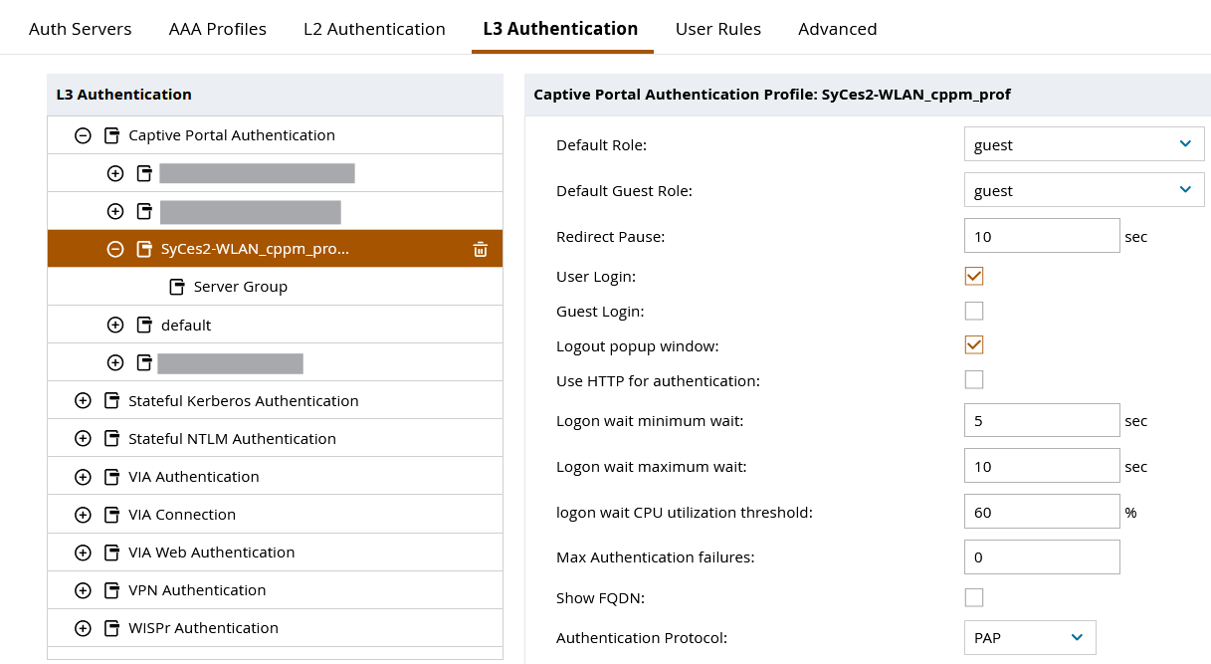This screenshot has height=664, width=1211.
Task: Click the Captive Portal Authentication folder icon
Action: coord(112,135)
